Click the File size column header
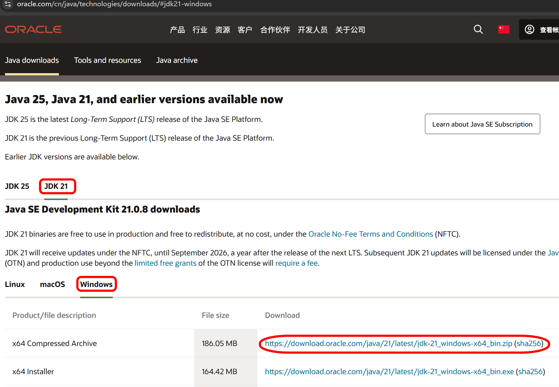Image resolution: width=559 pixels, height=387 pixels. coord(215,315)
